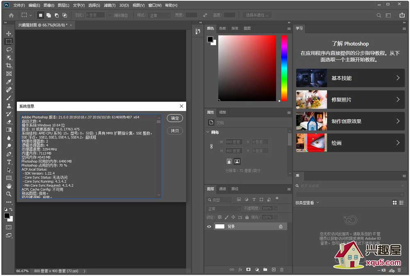Select the Zoom tool
The height and width of the screenshot is (276, 410).
[x=9, y=194]
